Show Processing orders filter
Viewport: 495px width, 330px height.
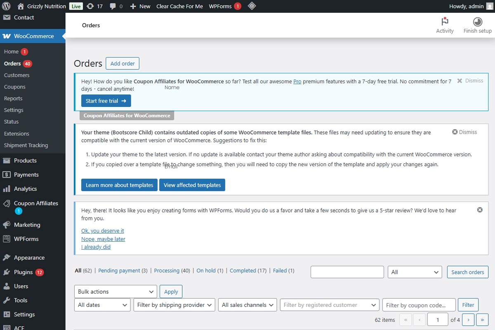(172, 271)
